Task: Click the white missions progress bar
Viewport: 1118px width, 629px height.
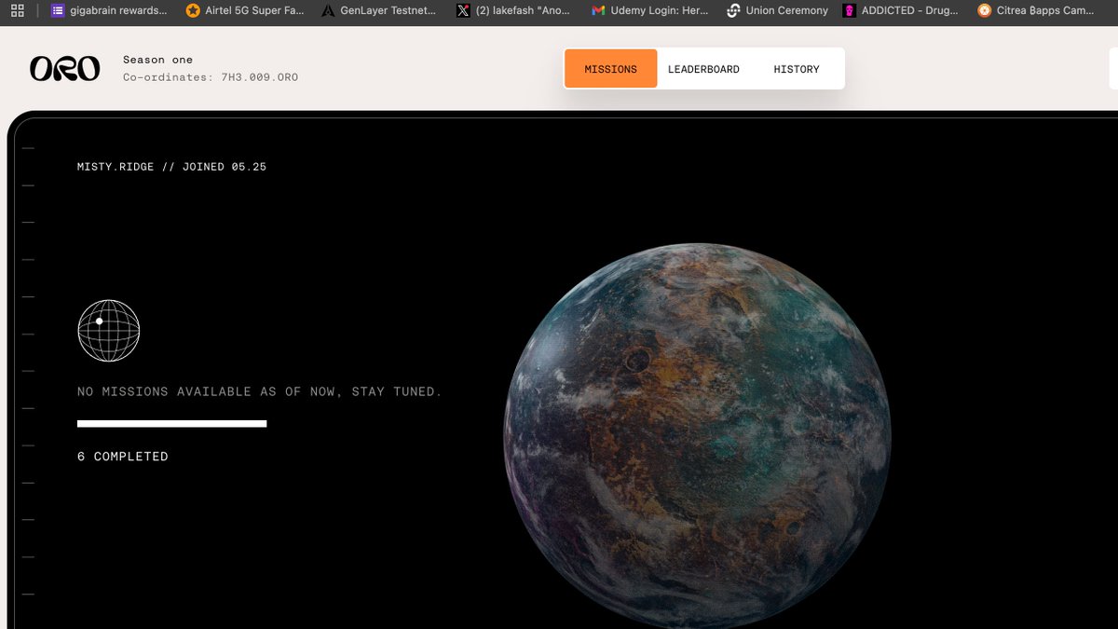Action: coord(171,424)
